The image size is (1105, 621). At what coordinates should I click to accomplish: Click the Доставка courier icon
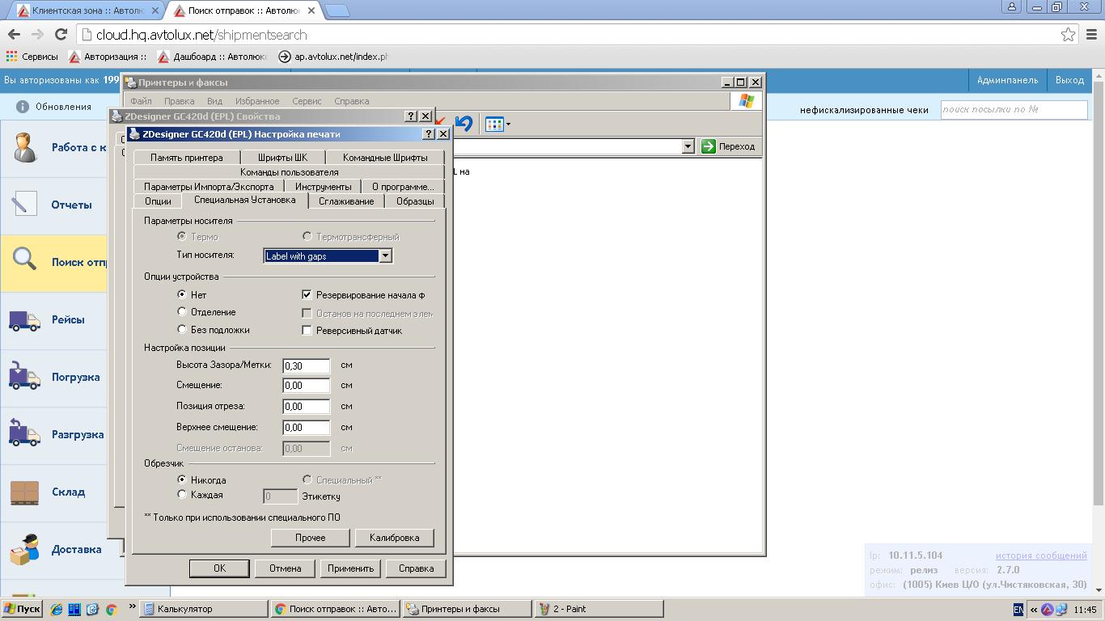tap(24, 549)
